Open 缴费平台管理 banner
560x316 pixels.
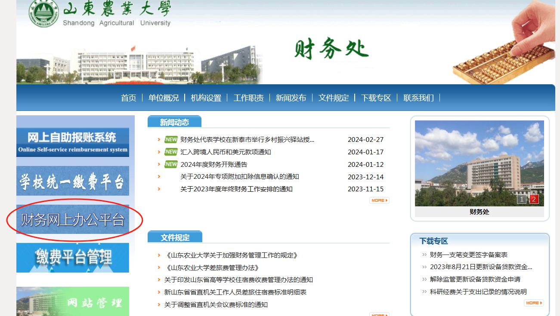pyautogui.click(x=73, y=258)
